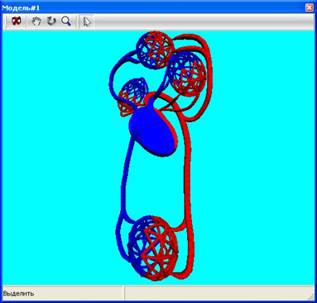
Task: Click the empty cyan background of the viewport
Action: (248, 165)
